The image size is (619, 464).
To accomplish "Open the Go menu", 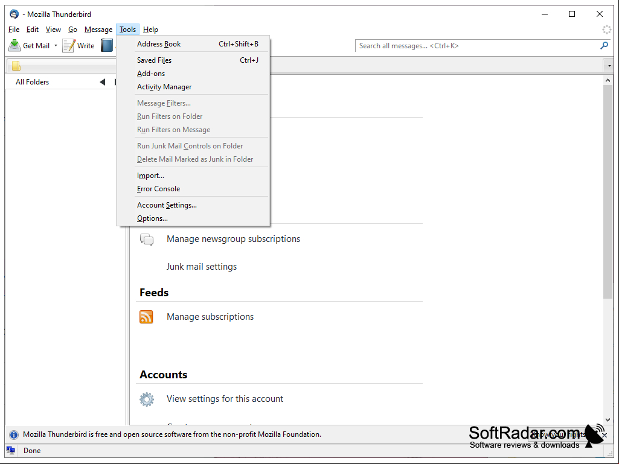I will pyautogui.click(x=72, y=30).
